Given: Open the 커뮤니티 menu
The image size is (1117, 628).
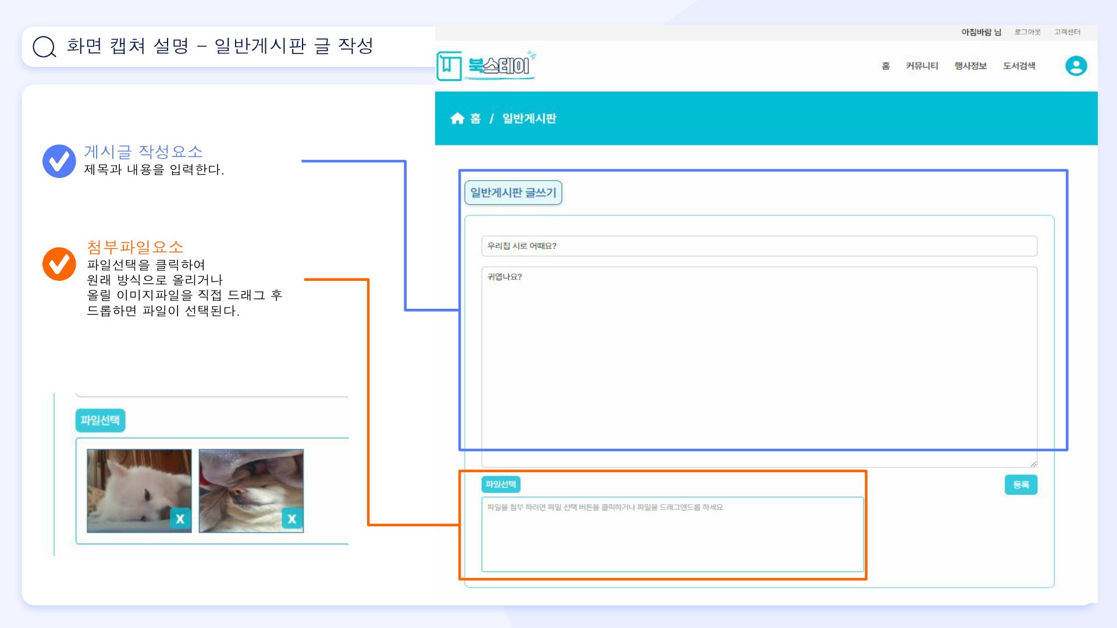Looking at the screenshot, I should click(922, 66).
